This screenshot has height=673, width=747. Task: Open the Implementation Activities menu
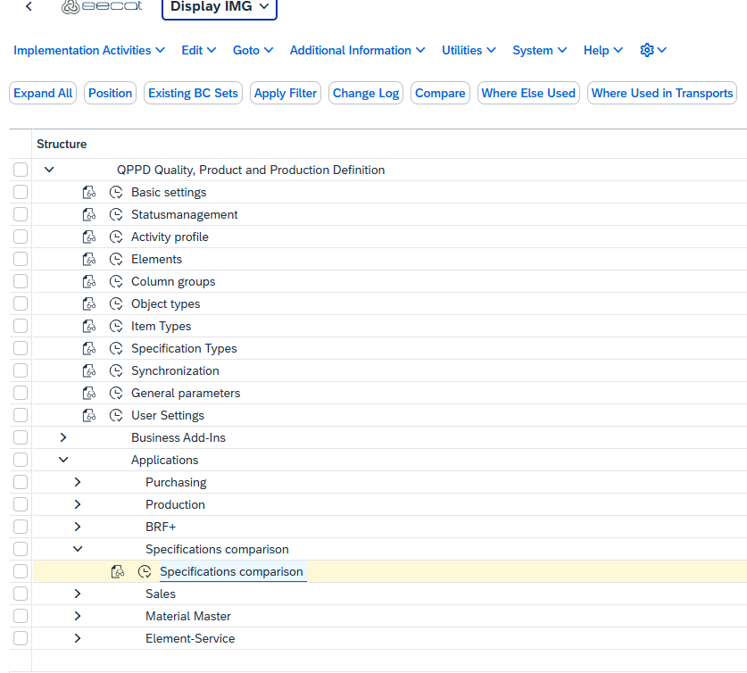coord(89,50)
